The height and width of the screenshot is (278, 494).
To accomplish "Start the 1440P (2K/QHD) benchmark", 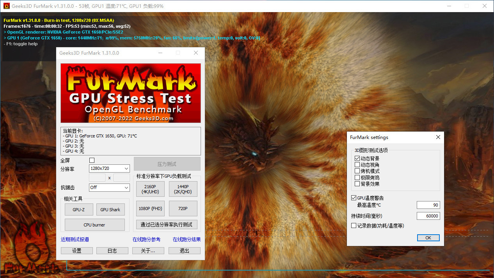I will tap(183, 189).
